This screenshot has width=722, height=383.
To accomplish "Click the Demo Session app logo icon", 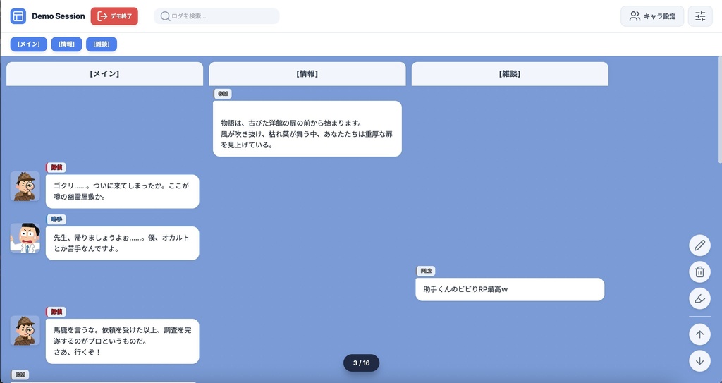I will 18,16.
